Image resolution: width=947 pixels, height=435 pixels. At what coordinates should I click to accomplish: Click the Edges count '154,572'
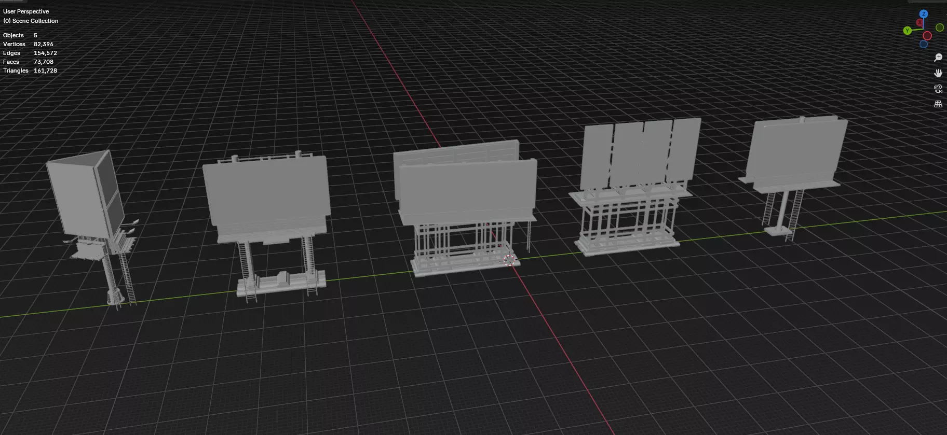46,53
